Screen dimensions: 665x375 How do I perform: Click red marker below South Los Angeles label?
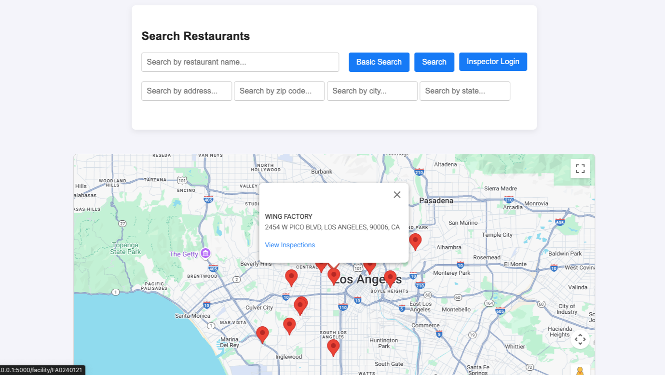coord(333,348)
